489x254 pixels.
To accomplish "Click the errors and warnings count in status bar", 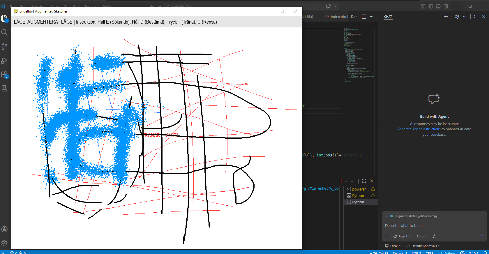I will (x=18, y=253).
